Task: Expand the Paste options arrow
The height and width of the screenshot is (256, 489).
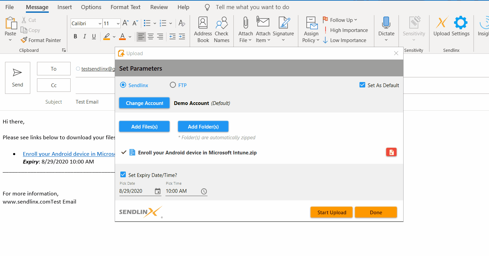Action: click(10, 40)
